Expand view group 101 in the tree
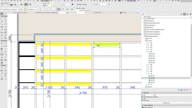The image size is (192, 108). [x=147, y=43]
